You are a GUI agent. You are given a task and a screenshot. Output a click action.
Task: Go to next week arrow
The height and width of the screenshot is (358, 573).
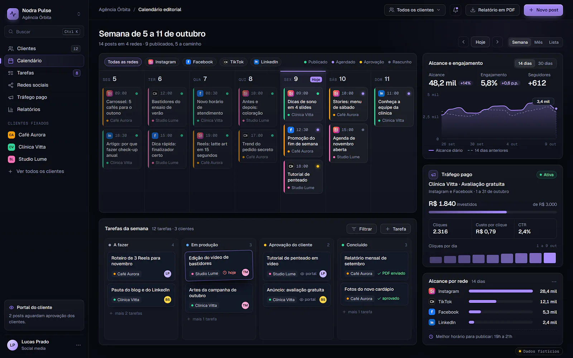(x=497, y=42)
